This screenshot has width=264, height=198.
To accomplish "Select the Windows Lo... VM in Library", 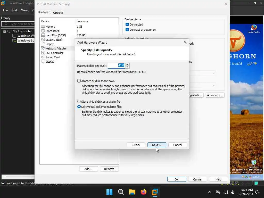I will point(26,40).
